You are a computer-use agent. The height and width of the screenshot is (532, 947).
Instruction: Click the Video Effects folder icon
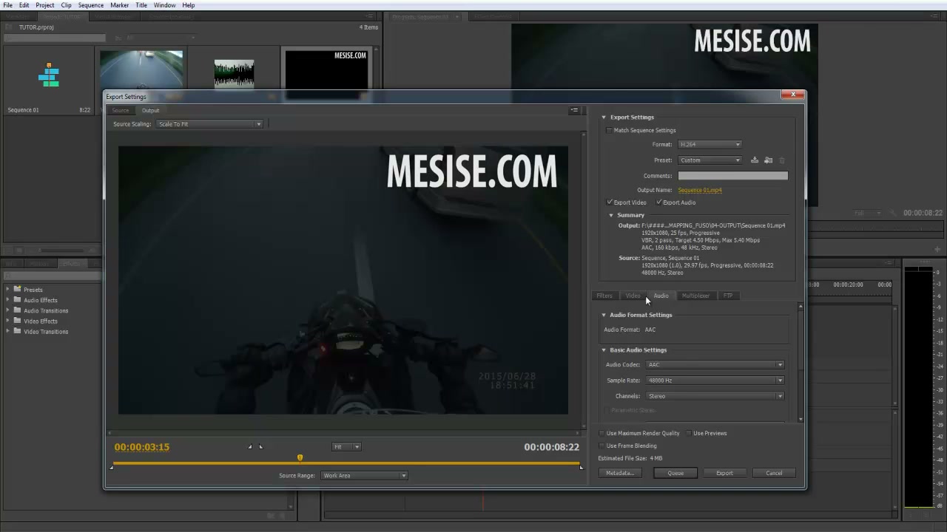click(x=17, y=321)
